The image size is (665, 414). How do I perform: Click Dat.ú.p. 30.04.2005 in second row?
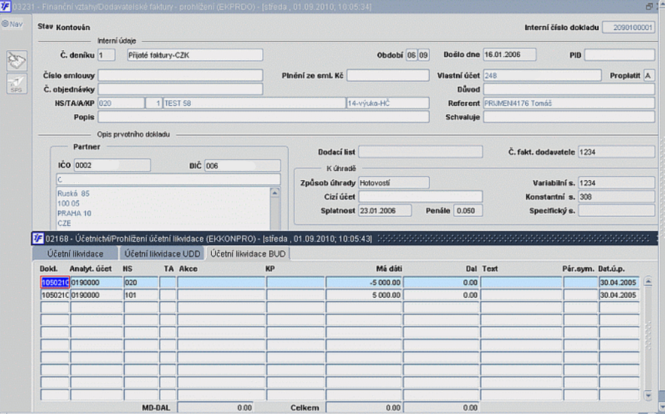coord(618,295)
